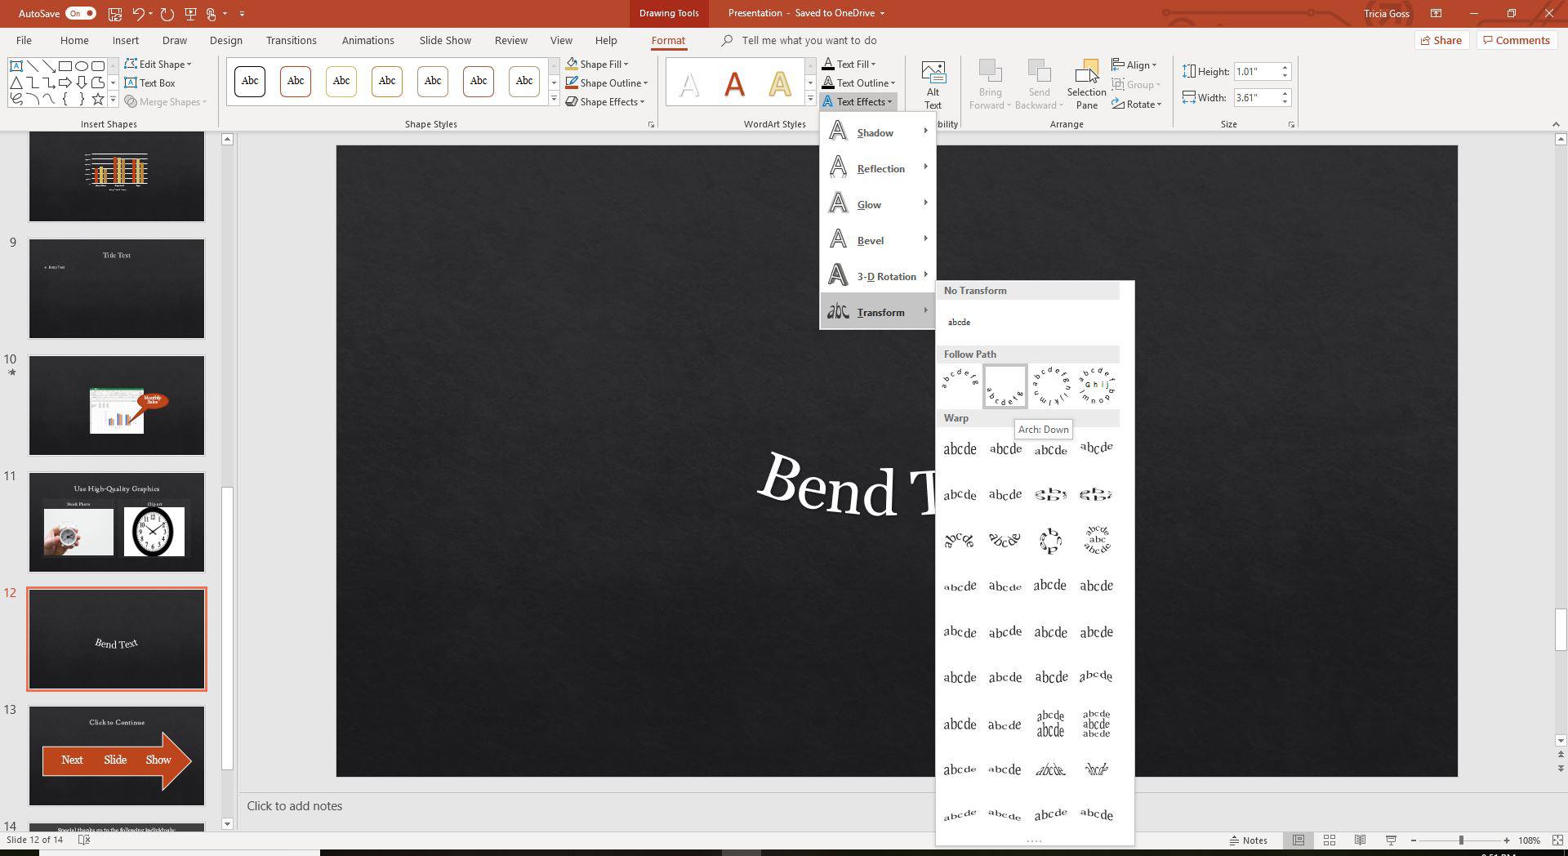Apply black outline Abc shape style
The width and height of the screenshot is (1568, 856).
click(x=250, y=81)
